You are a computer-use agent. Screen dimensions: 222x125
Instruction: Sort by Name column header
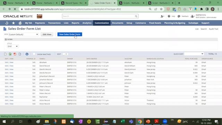[x=42, y=59]
